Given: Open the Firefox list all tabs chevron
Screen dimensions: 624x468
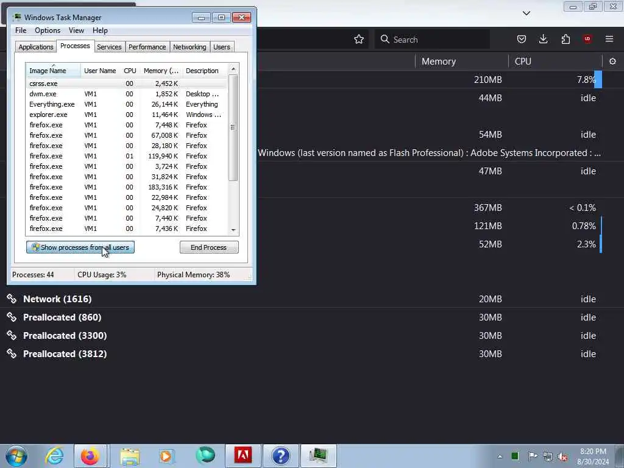Looking at the screenshot, I should click(x=526, y=13).
